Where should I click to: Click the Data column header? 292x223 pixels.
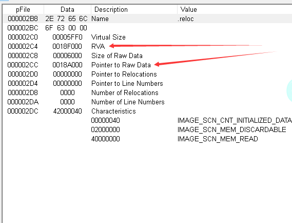[67, 9]
